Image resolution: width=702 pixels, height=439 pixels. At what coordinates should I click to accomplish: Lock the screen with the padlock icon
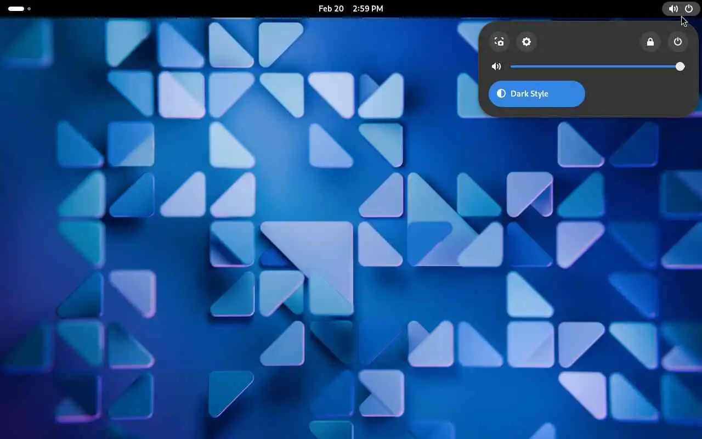tap(650, 42)
